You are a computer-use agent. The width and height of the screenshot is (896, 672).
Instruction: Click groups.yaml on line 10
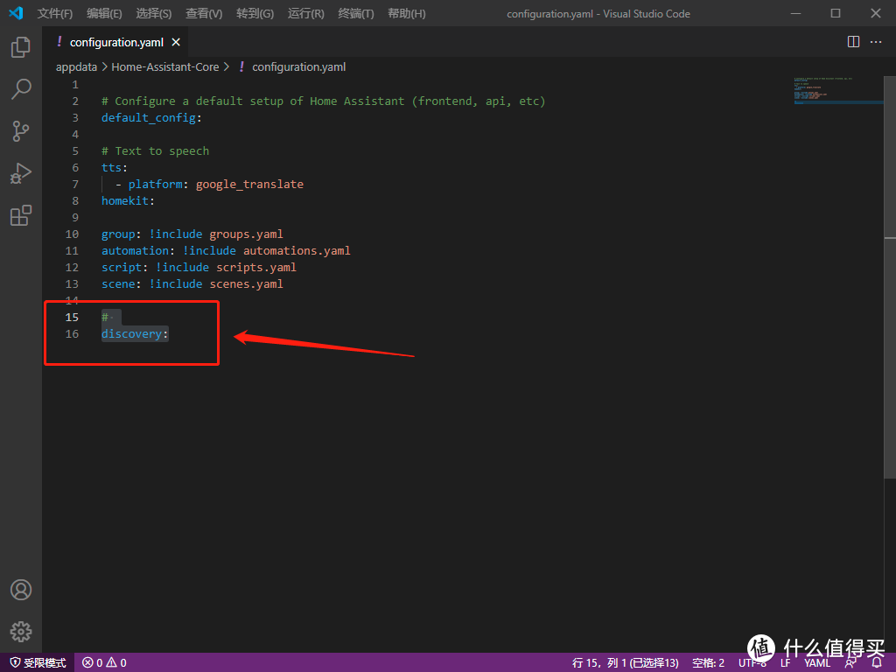(x=246, y=234)
